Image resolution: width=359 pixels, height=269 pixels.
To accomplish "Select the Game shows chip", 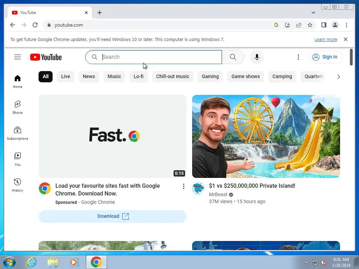I will pyautogui.click(x=245, y=76).
